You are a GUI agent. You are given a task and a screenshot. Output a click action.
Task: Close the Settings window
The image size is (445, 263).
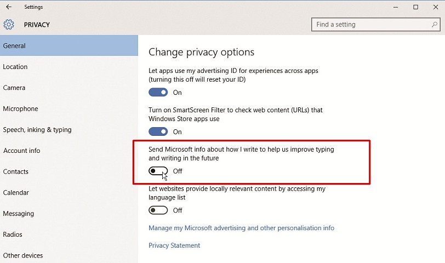point(436,7)
